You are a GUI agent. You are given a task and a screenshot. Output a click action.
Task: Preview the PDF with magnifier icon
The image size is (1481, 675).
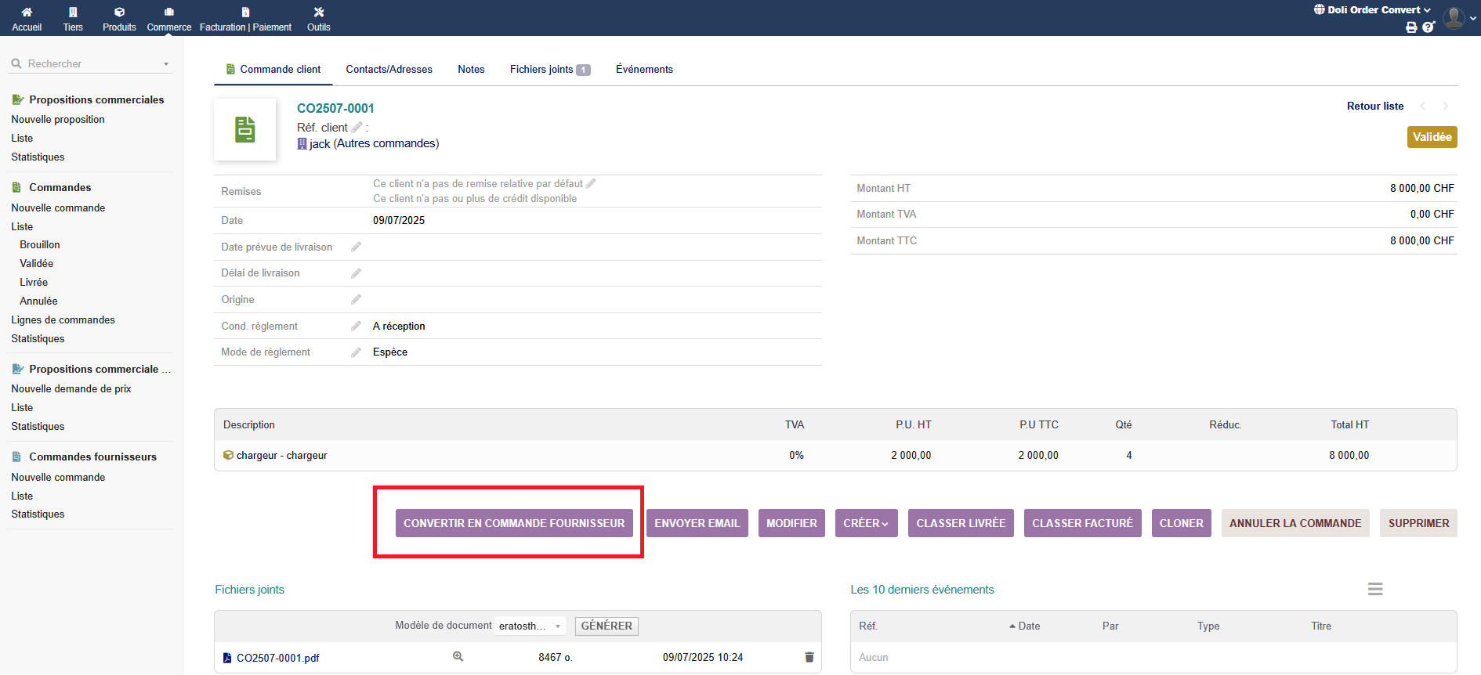point(458,657)
